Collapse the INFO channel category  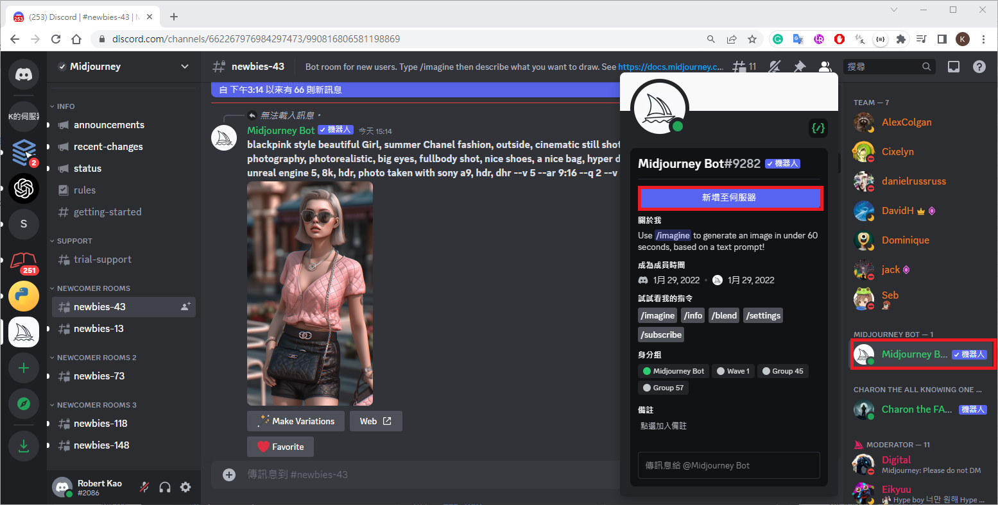[65, 106]
